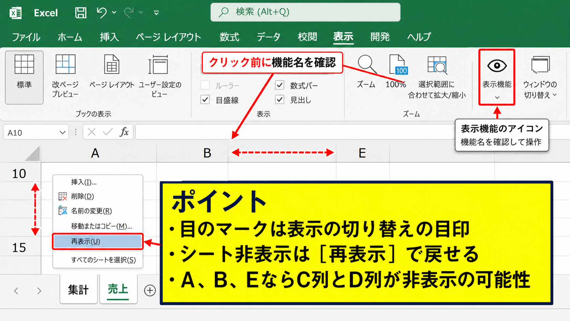
Task: Open the ページ レイアウト ribbon tab
Action: click(x=168, y=37)
